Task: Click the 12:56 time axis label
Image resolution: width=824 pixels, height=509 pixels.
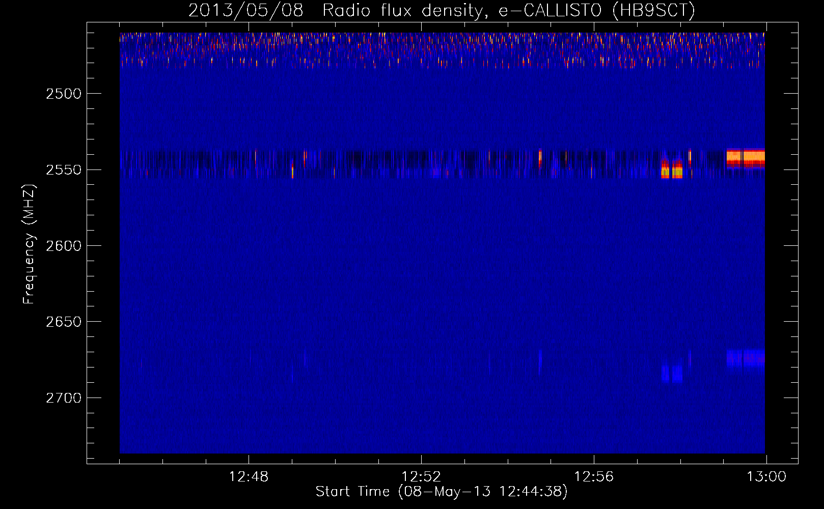Action: pos(594,477)
